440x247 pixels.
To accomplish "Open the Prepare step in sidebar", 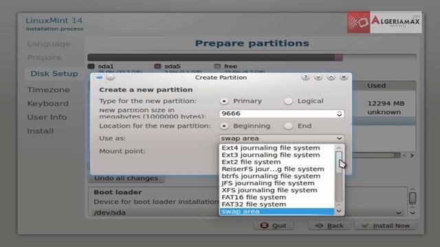I will [x=44, y=58].
